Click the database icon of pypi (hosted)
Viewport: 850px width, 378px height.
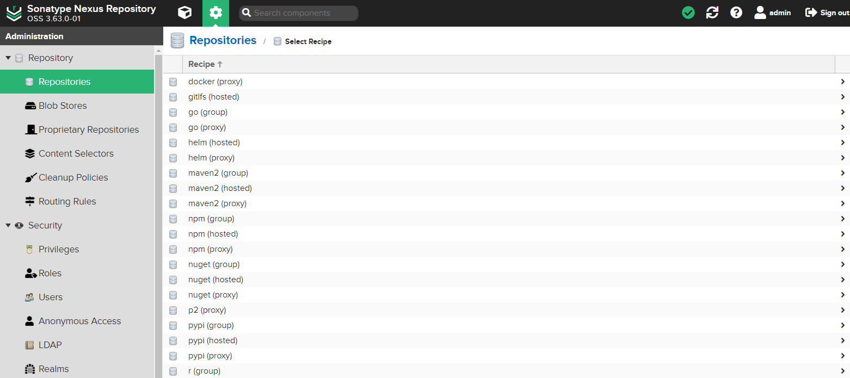(173, 341)
